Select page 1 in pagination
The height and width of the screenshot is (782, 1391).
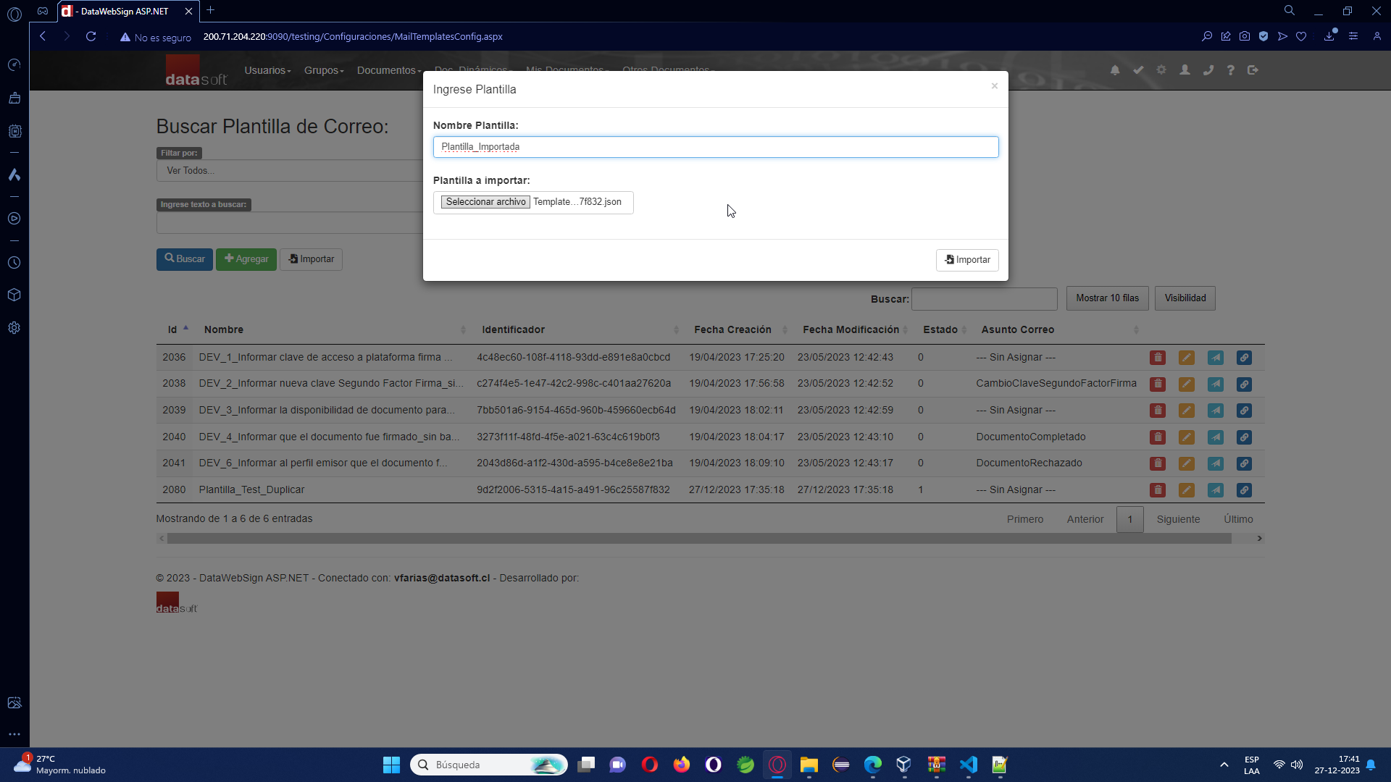pos(1129,519)
